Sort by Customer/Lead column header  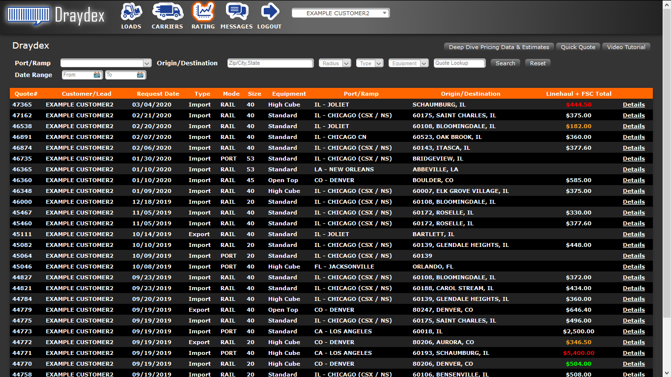point(86,94)
